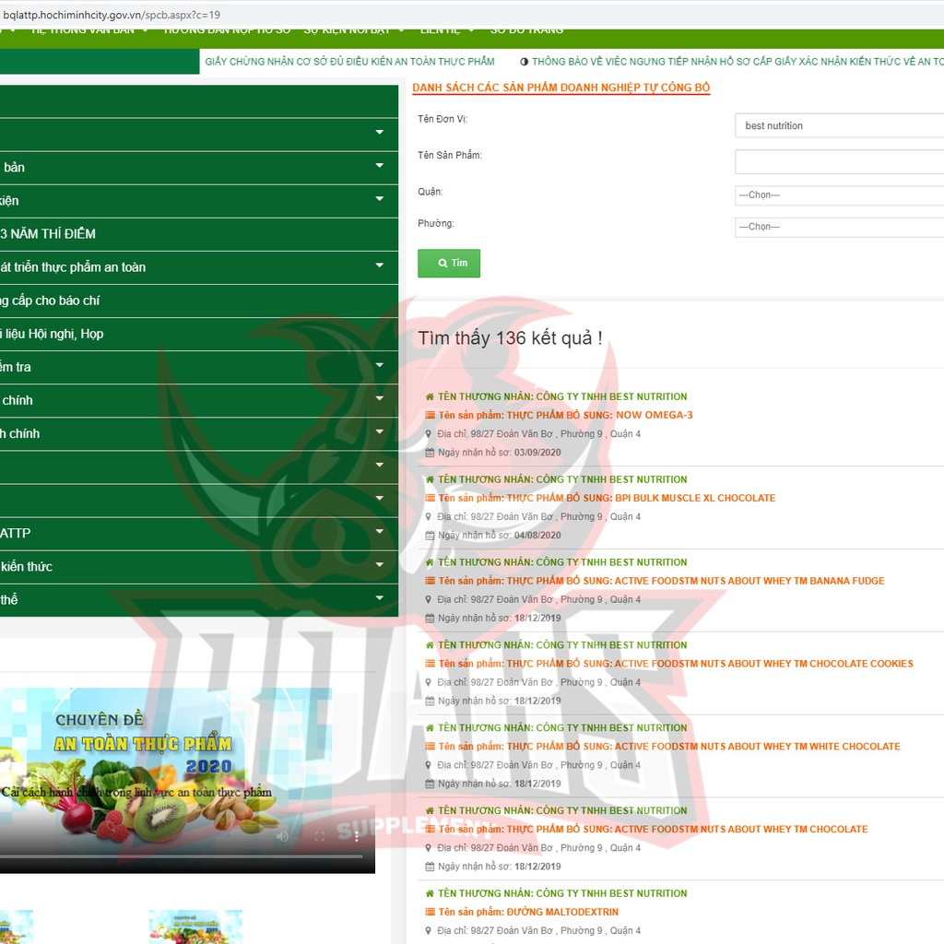Open the video player three-dot options menu
Viewport: 944px width, 944px height.
click(357, 836)
